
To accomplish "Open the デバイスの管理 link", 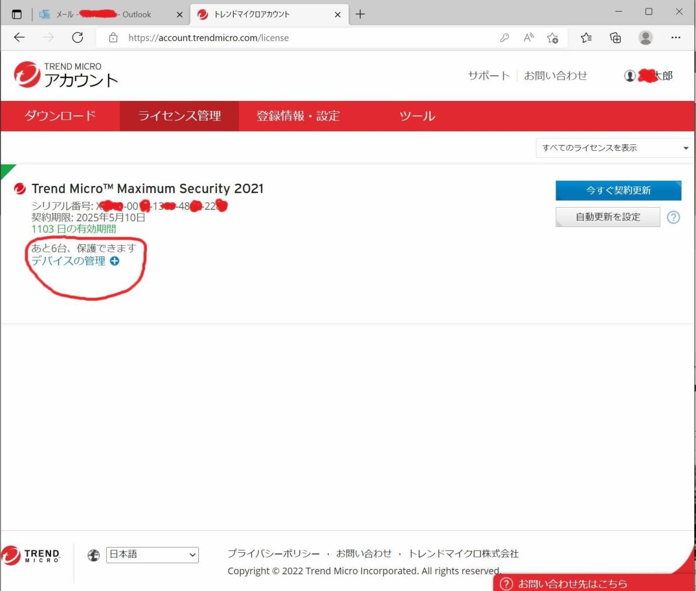I will [x=68, y=261].
